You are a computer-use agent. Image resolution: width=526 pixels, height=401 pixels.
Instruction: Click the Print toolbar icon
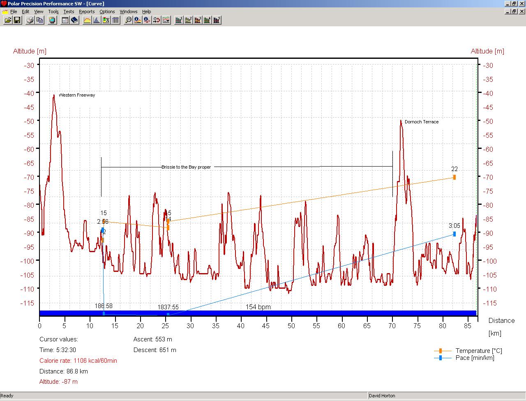pos(30,20)
